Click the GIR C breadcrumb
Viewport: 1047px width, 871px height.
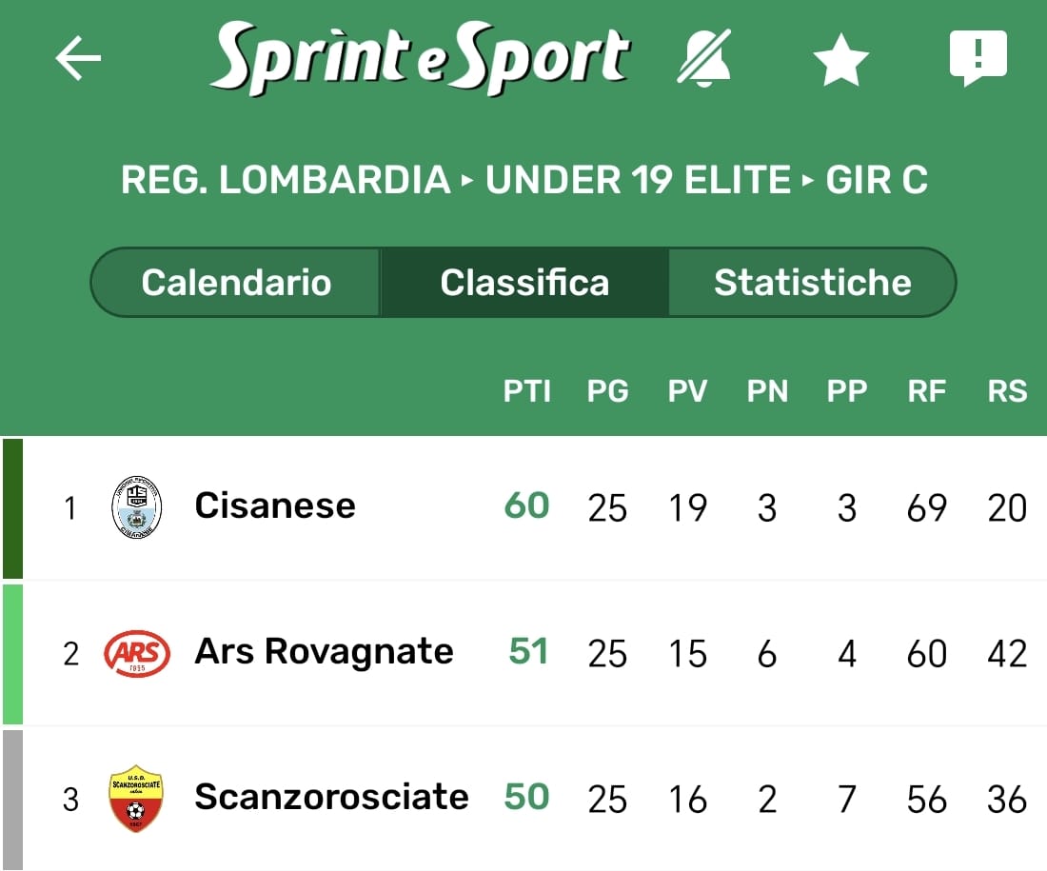point(877,180)
